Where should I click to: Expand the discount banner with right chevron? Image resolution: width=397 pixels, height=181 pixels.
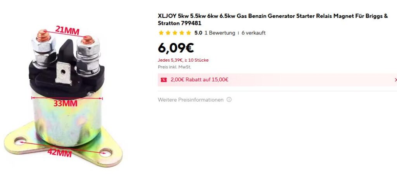[x=395, y=80]
